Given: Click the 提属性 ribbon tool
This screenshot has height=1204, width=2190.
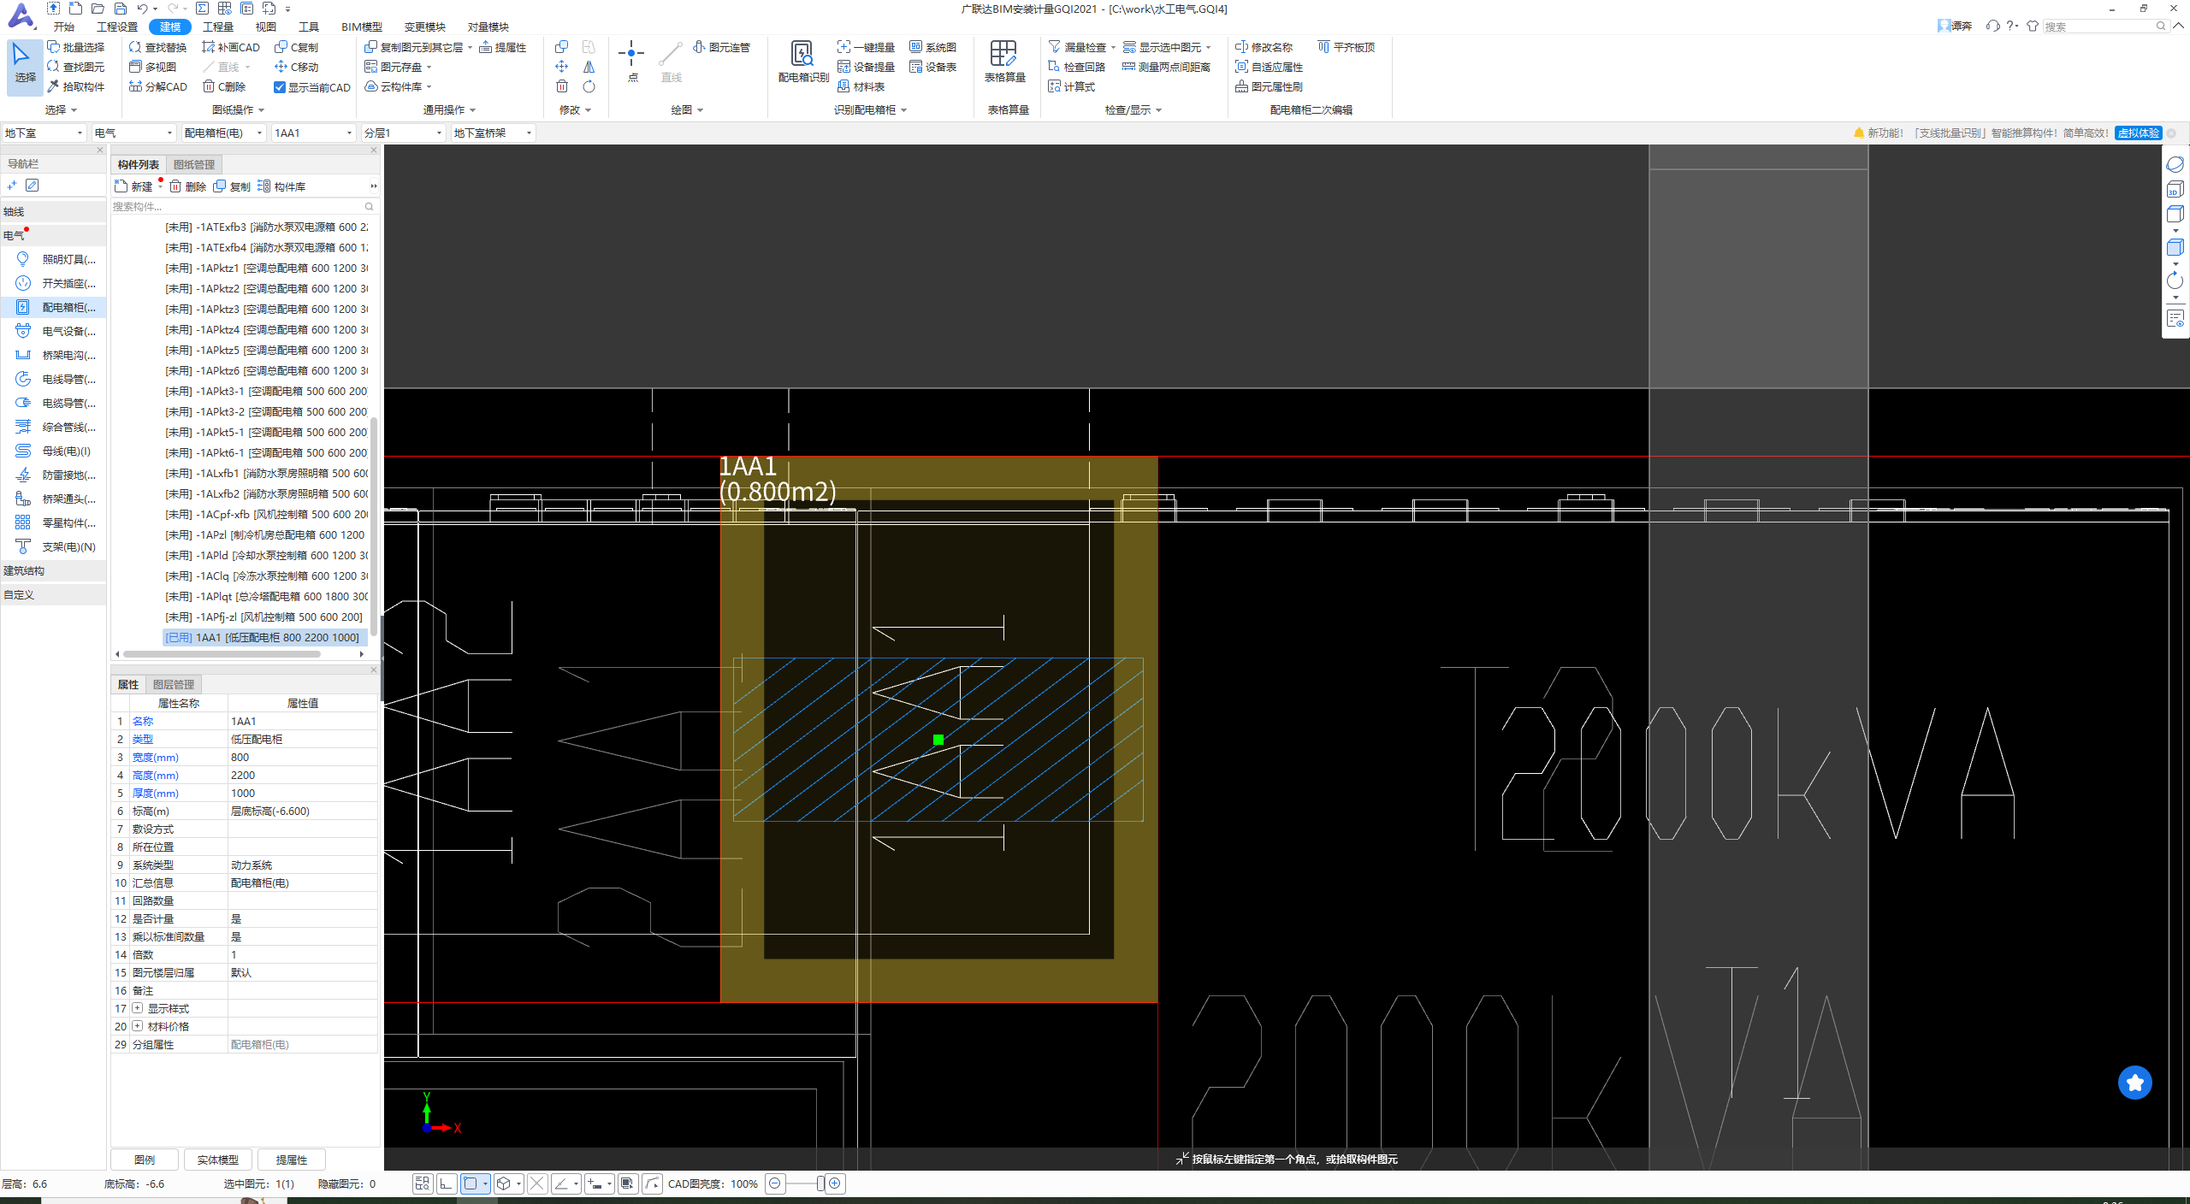Looking at the screenshot, I should pyautogui.click(x=503, y=47).
